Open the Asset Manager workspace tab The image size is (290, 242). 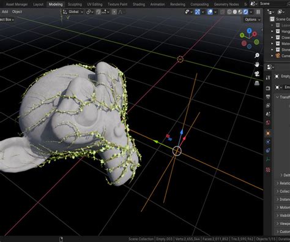click(17, 4)
